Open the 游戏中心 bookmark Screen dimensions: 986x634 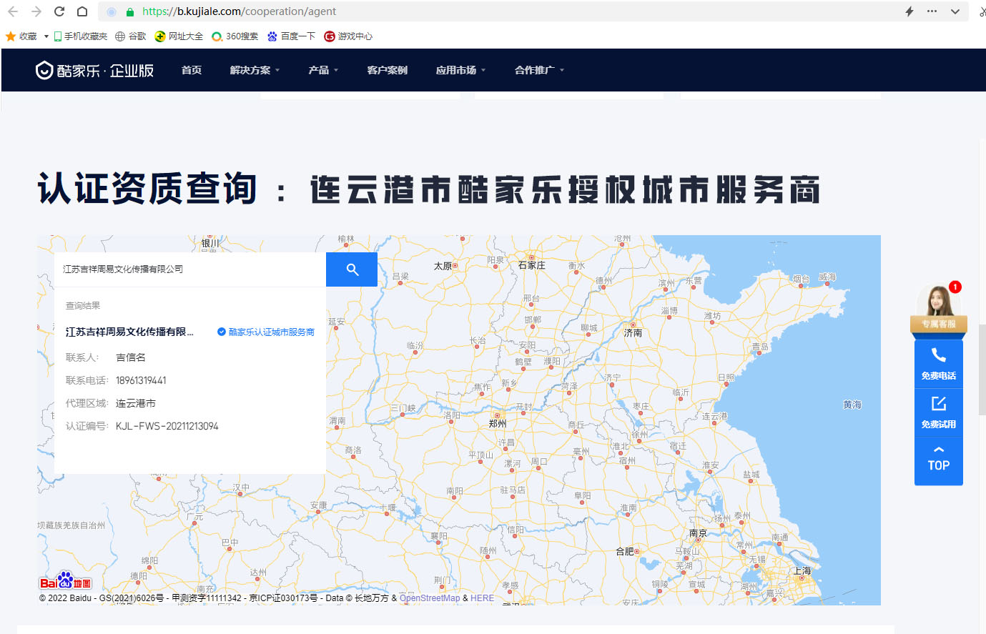(348, 36)
